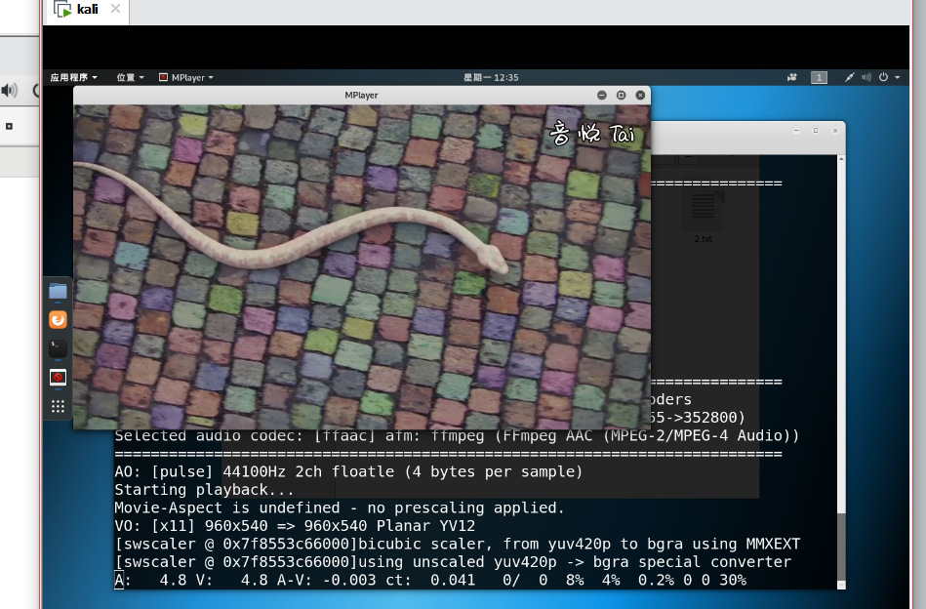Open the Files folder icon in the dock
This screenshot has width=926, height=609.
pyautogui.click(x=58, y=291)
